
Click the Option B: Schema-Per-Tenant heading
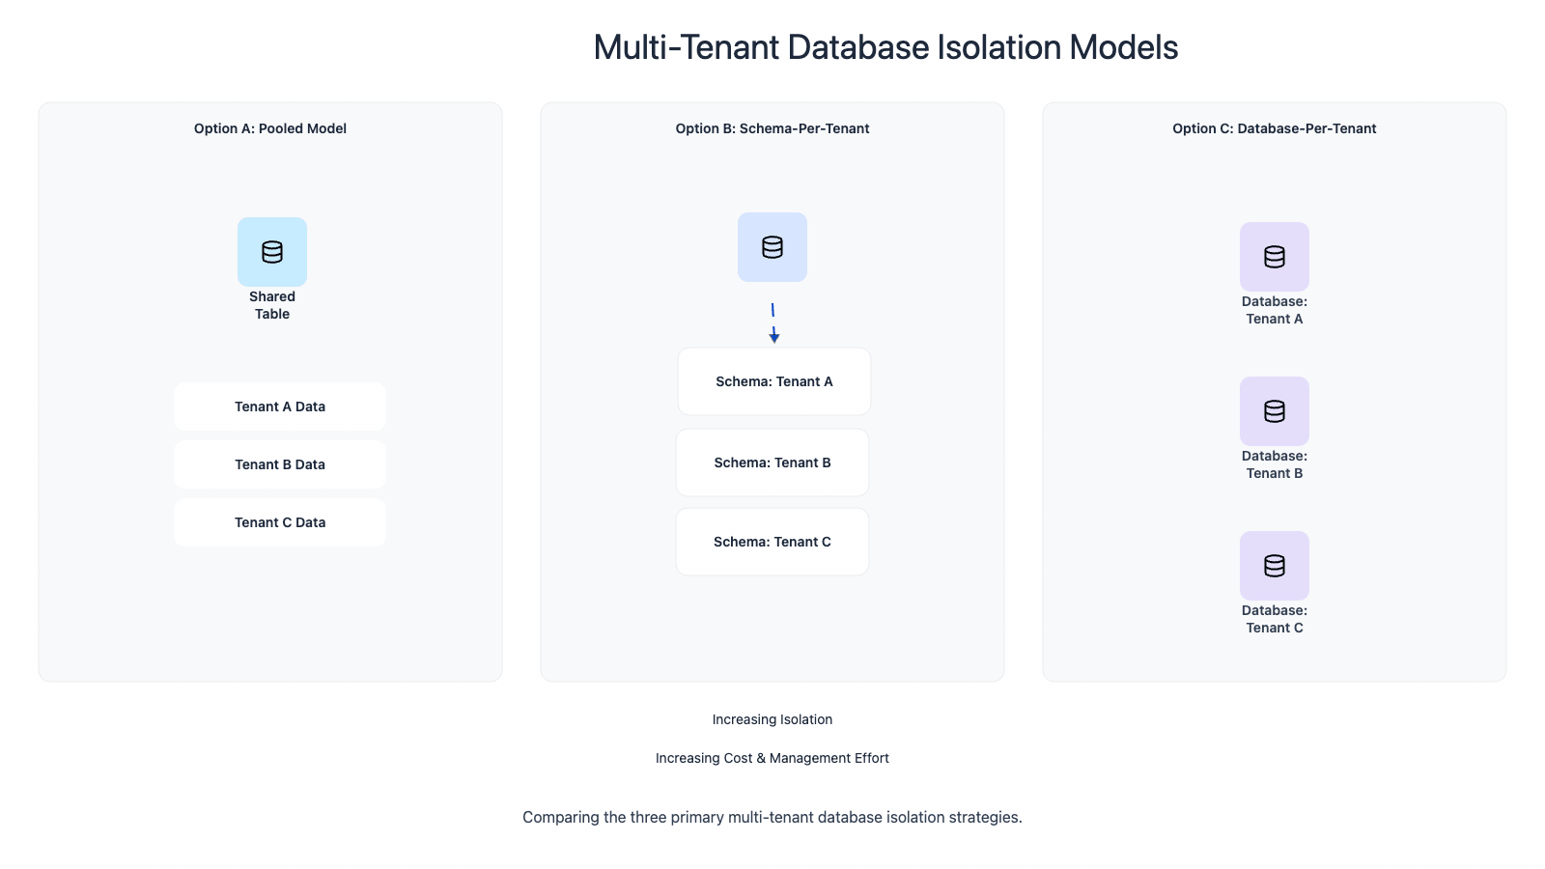[x=772, y=128]
